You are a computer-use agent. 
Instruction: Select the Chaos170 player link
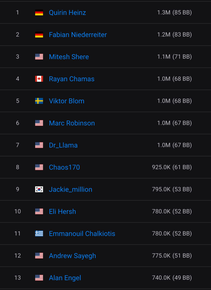click(x=64, y=167)
